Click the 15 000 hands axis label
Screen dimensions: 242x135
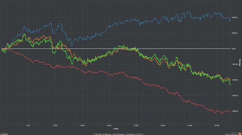click(82, 126)
